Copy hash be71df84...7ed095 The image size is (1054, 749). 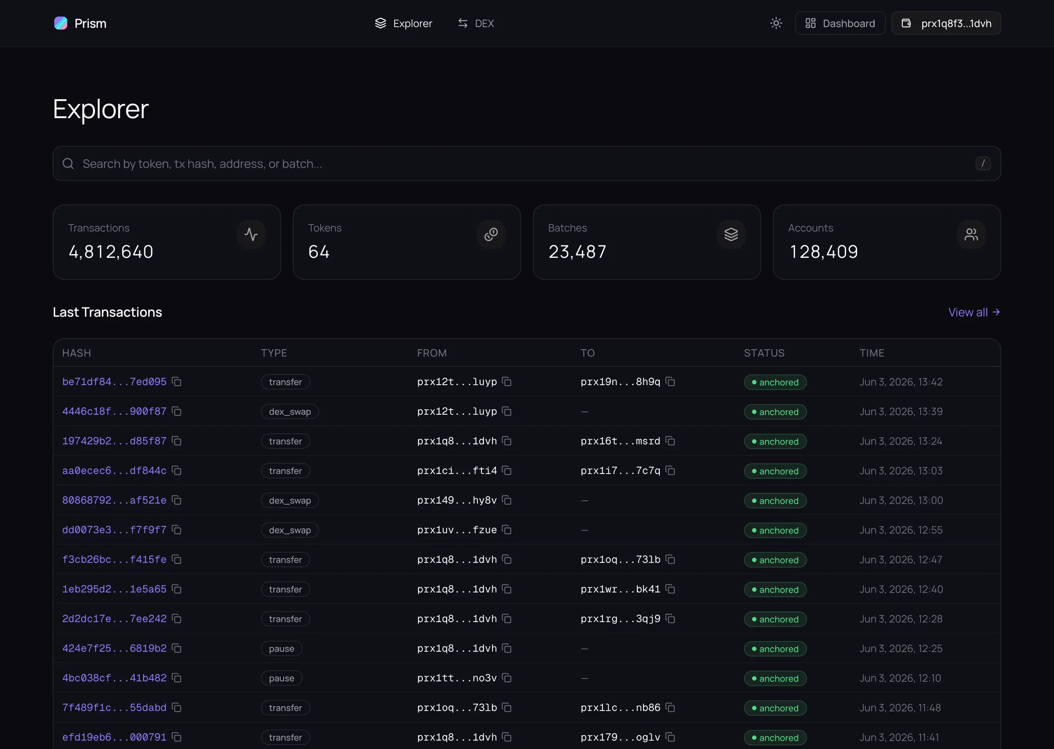tap(176, 381)
